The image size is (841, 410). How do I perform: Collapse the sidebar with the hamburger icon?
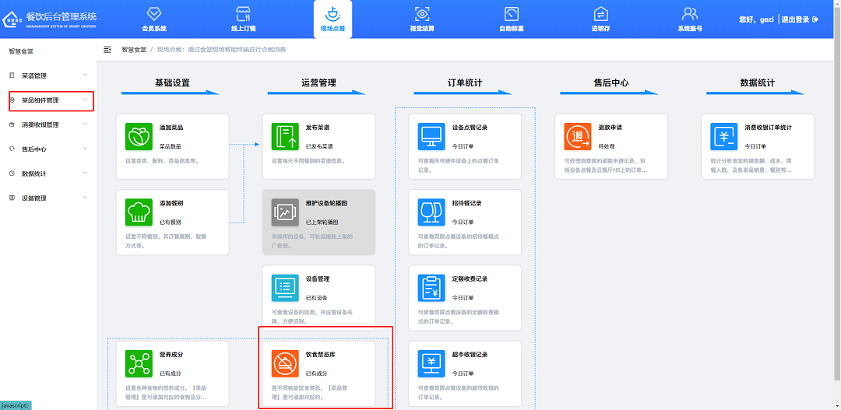[x=107, y=49]
